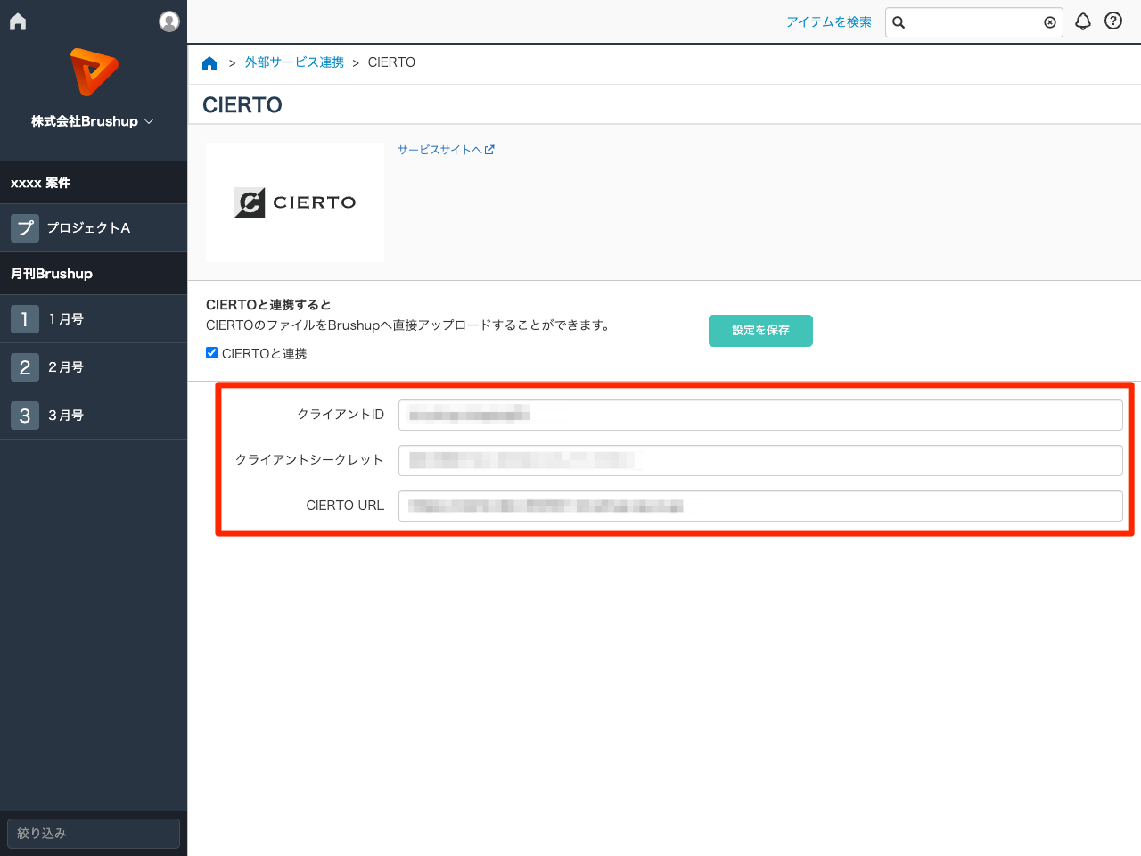Toggle the CIERTOと連携 checkbox
The height and width of the screenshot is (856, 1141).
coord(212,353)
